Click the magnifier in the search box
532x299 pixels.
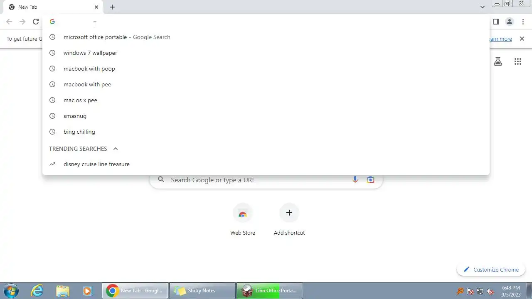(161, 180)
